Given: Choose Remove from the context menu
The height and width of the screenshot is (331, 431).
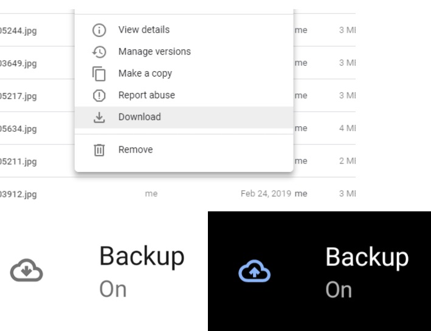Looking at the screenshot, I should (135, 150).
